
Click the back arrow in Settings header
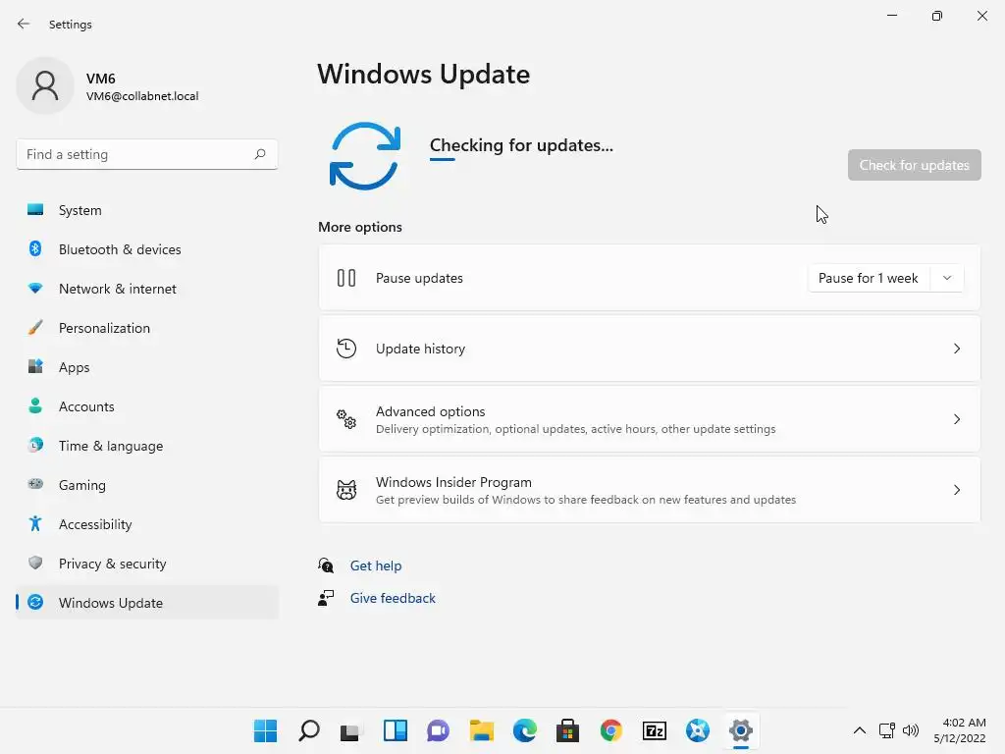click(x=24, y=24)
